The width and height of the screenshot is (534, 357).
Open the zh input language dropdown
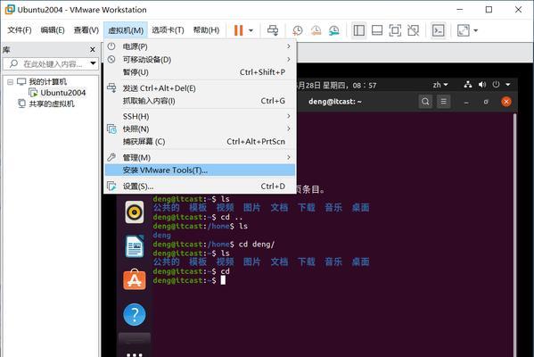click(x=440, y=85)
